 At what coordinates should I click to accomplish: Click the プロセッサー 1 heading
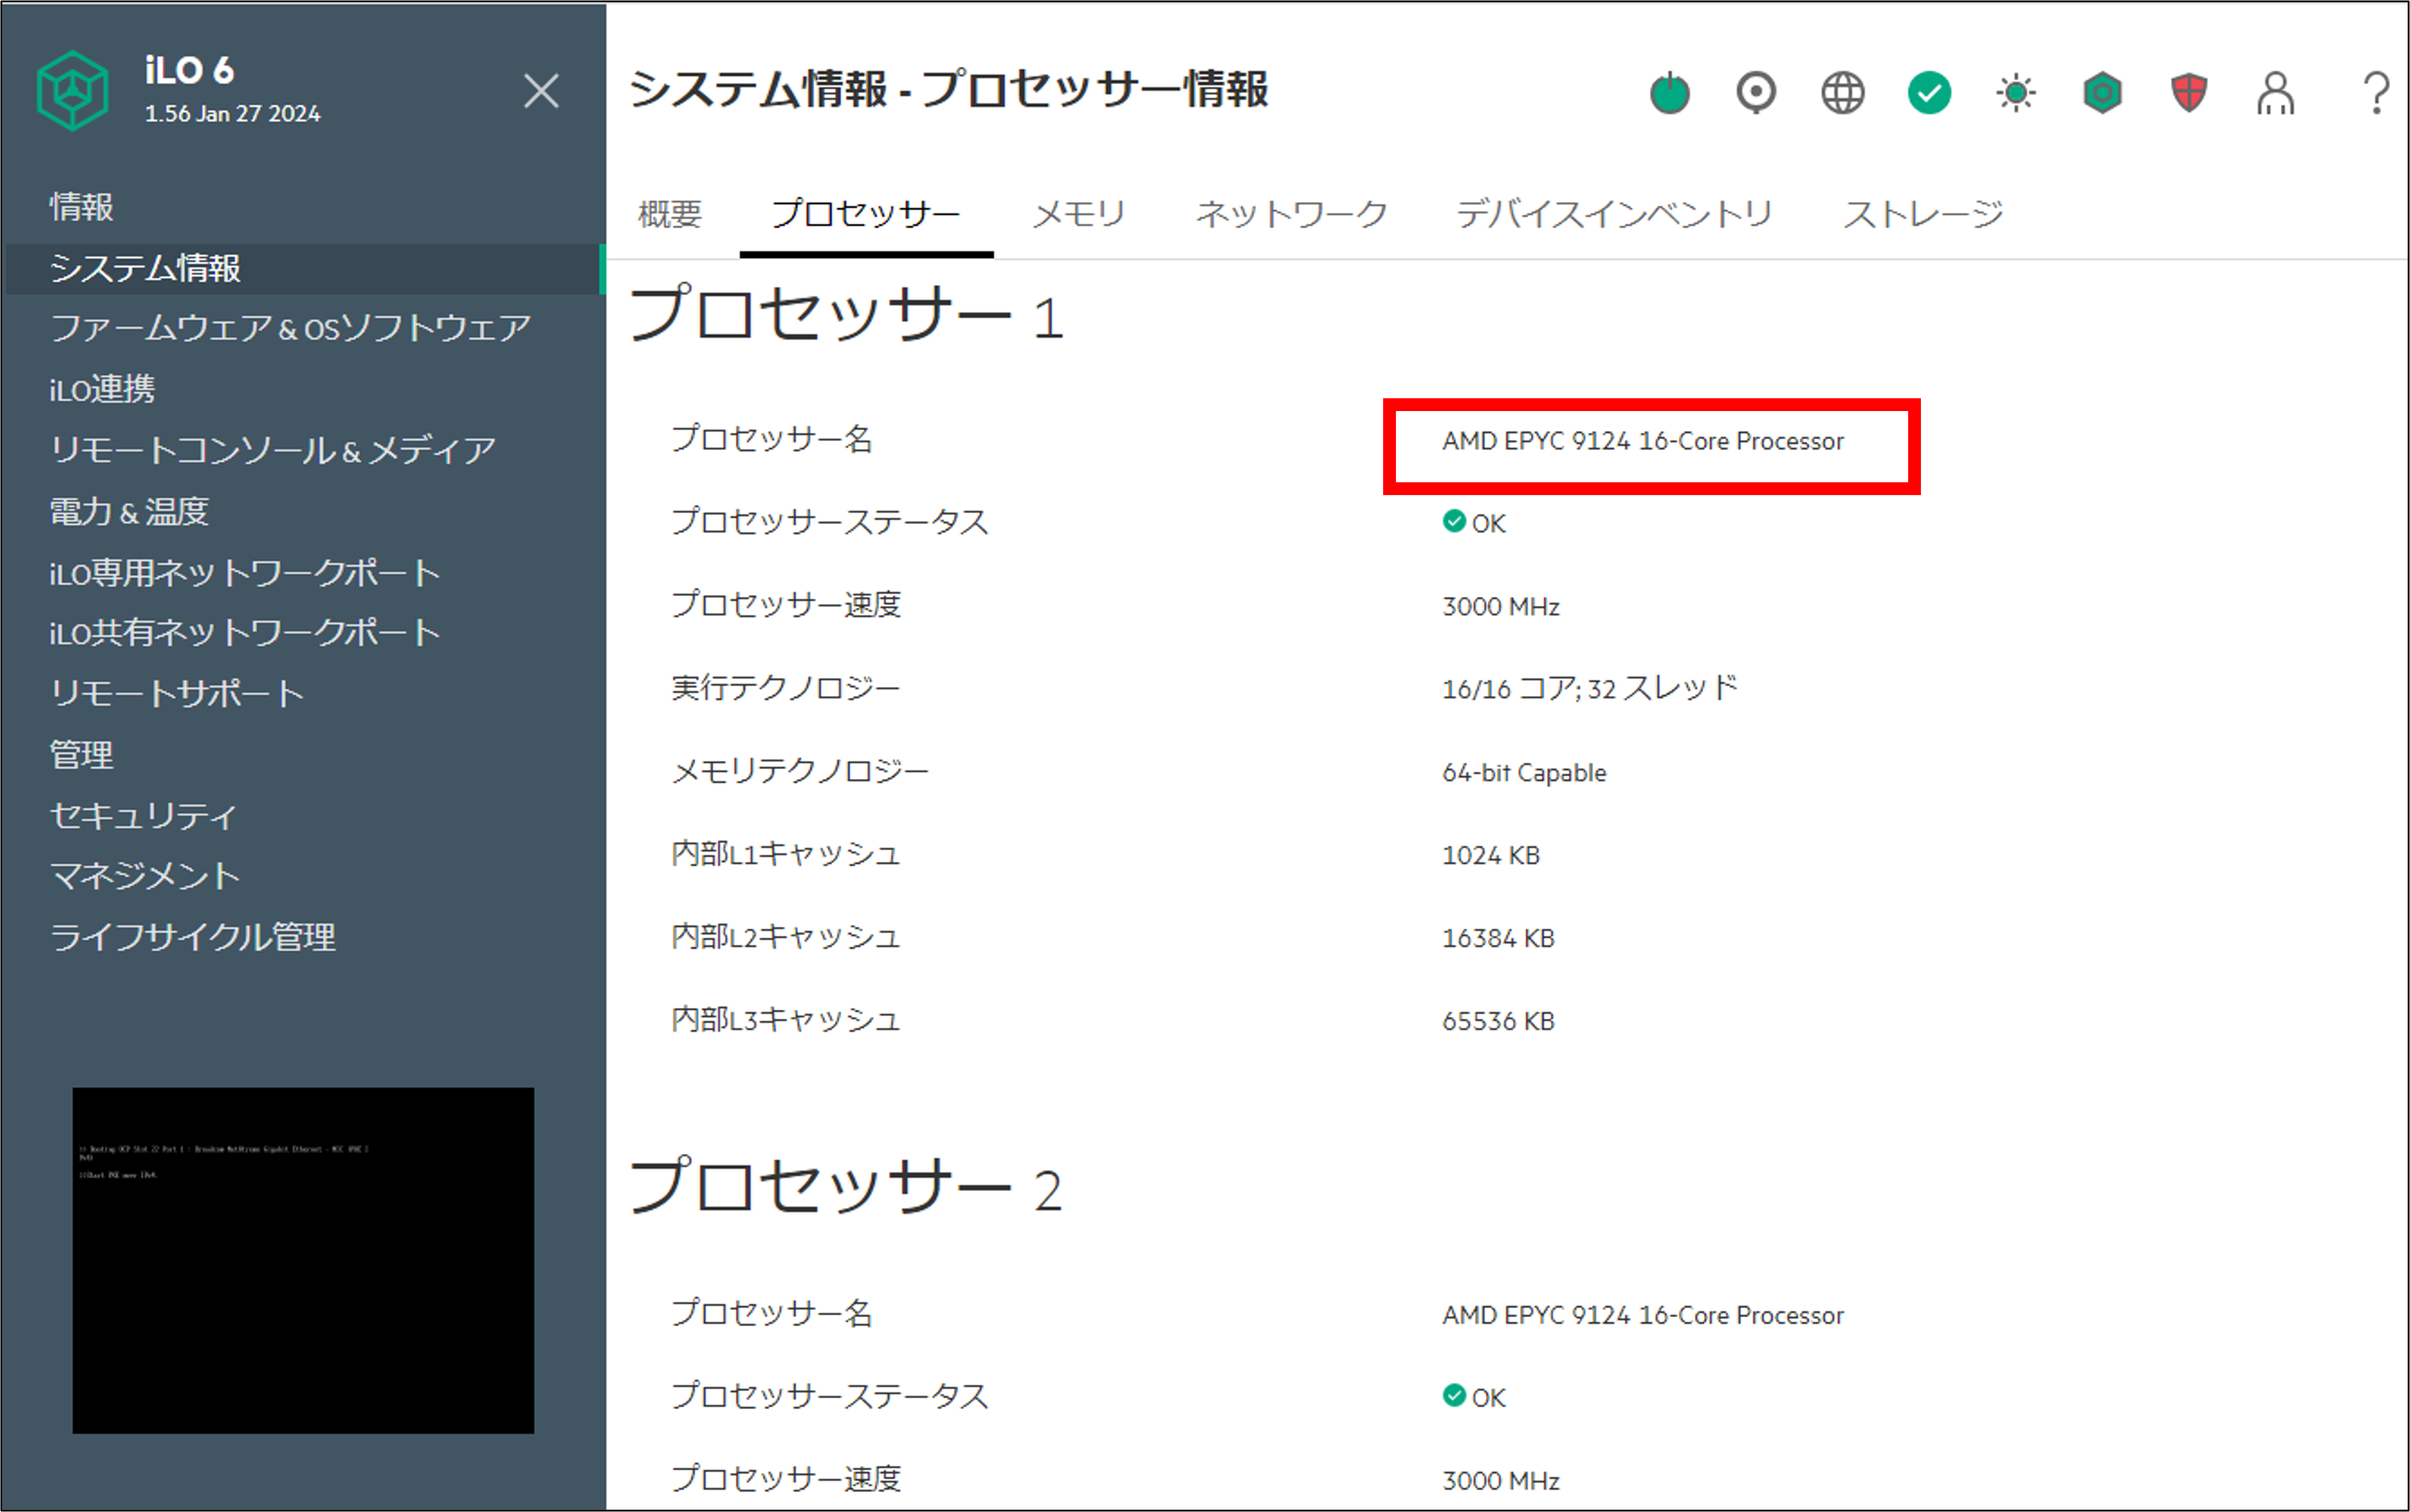tap(846, 314)
